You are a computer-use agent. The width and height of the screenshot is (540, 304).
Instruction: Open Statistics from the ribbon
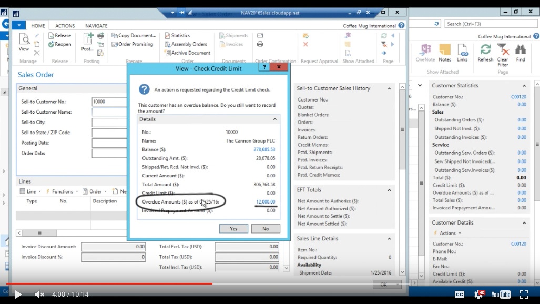(177, 35)
